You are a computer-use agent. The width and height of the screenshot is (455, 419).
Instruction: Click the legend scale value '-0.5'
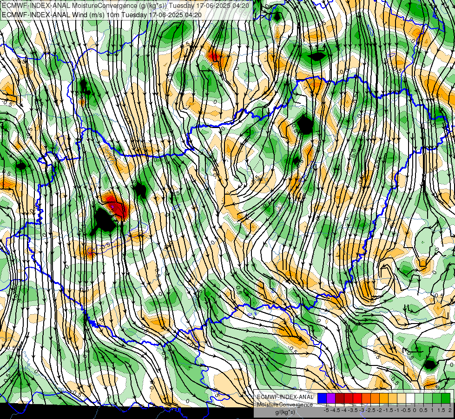(406, 410)
